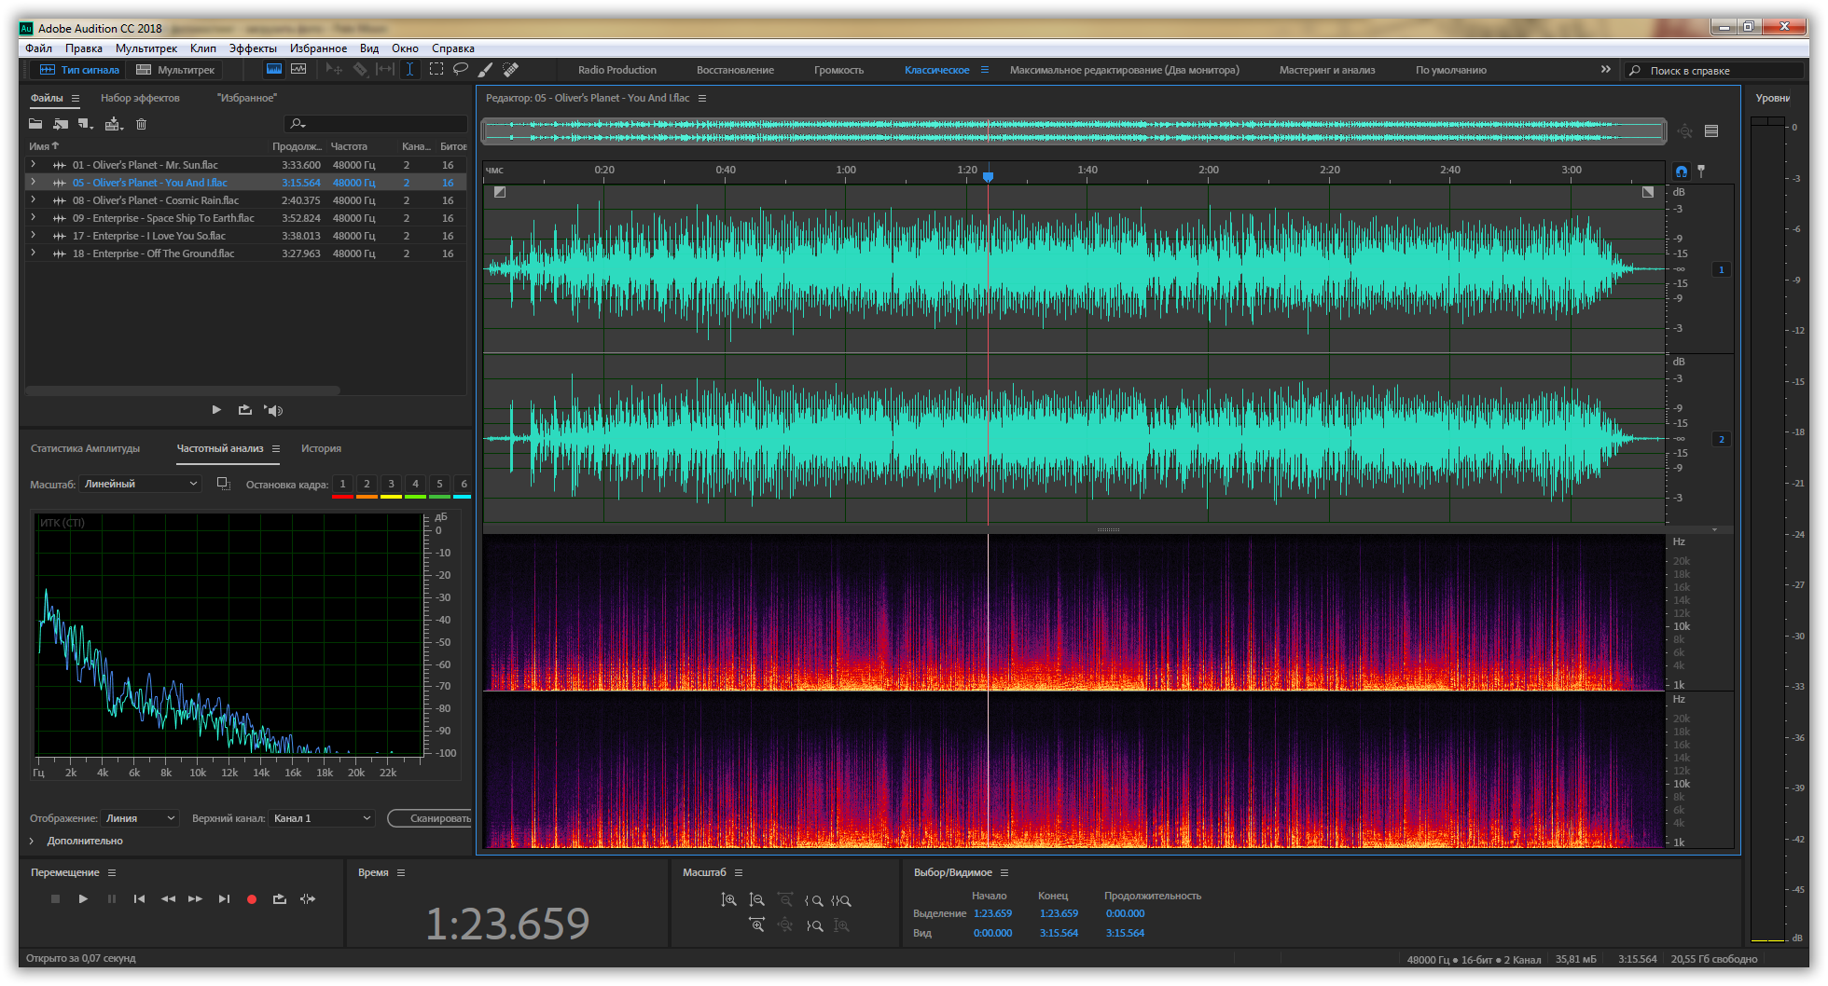Select the Marquee Selection tool
1828x986 pixels.
[436, 70]
